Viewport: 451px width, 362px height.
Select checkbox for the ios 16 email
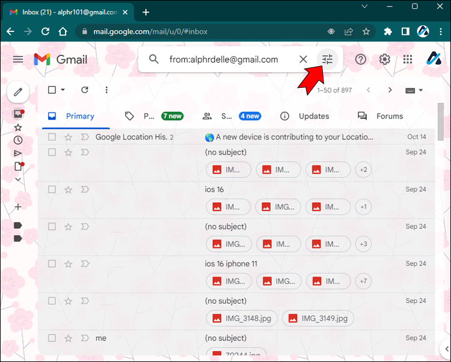pyautogui.click(x=52, y=189)
